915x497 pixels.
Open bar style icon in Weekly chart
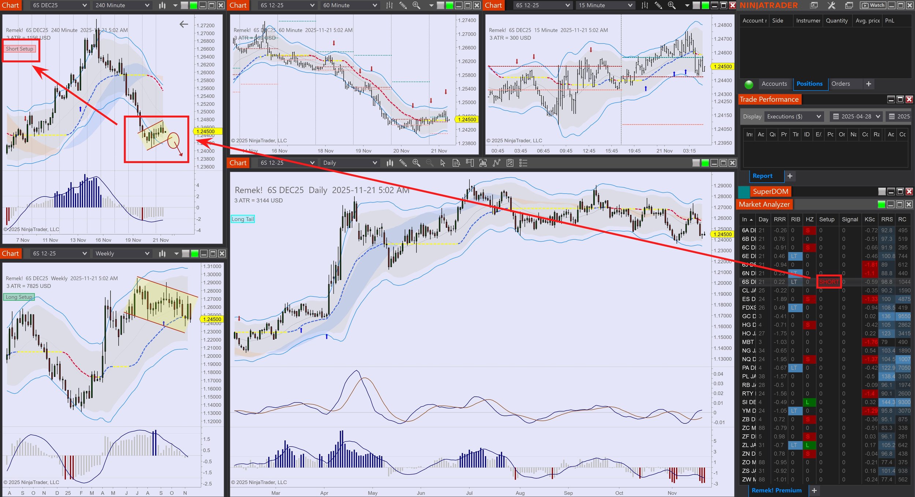(x=162, y=254)
